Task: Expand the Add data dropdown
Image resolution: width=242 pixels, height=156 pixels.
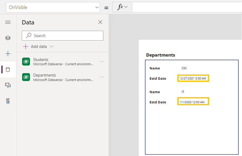Action: click(52, 47)
